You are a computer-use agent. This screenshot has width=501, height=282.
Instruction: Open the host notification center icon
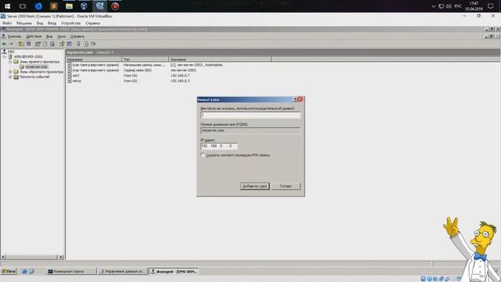pyautogui.click(x=491, y=6)
